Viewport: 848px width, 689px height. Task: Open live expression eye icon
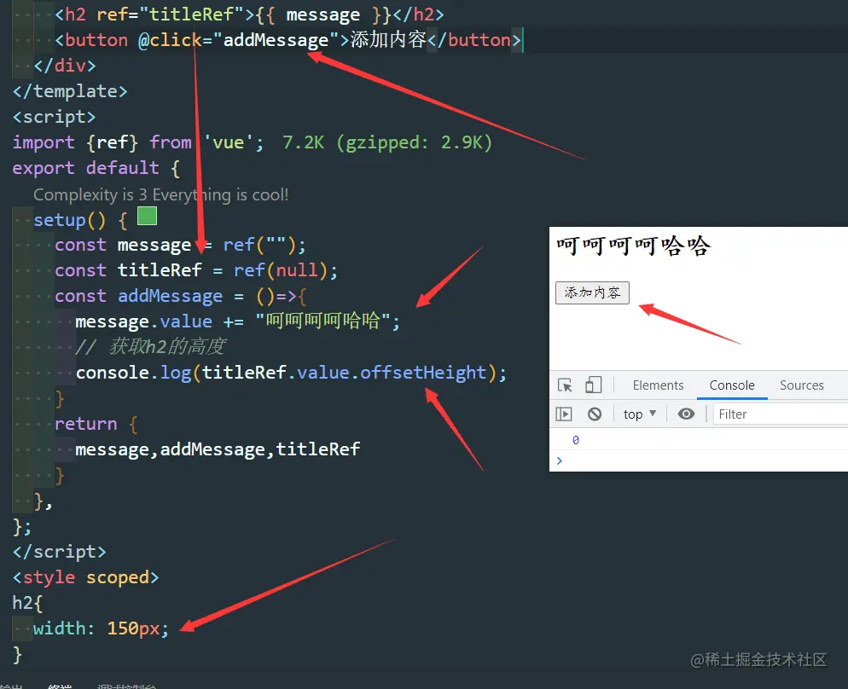(686, 414)
